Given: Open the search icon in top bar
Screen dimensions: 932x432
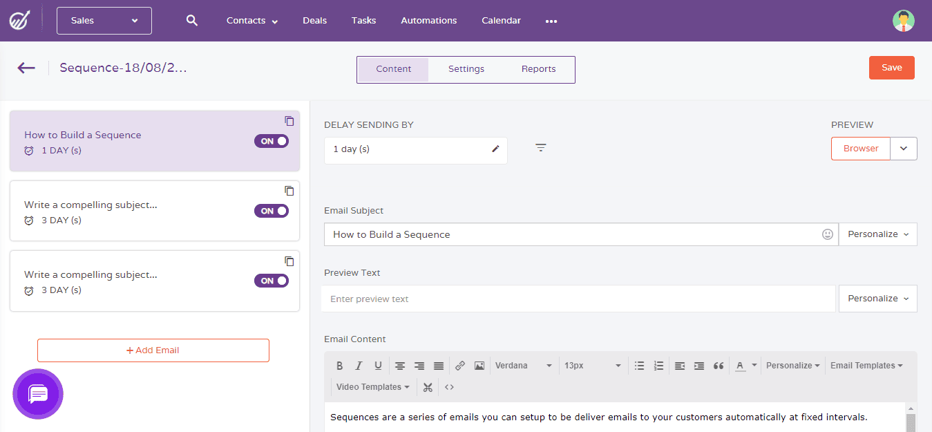Looking at the screenshot, I should (x=191, y=20).
